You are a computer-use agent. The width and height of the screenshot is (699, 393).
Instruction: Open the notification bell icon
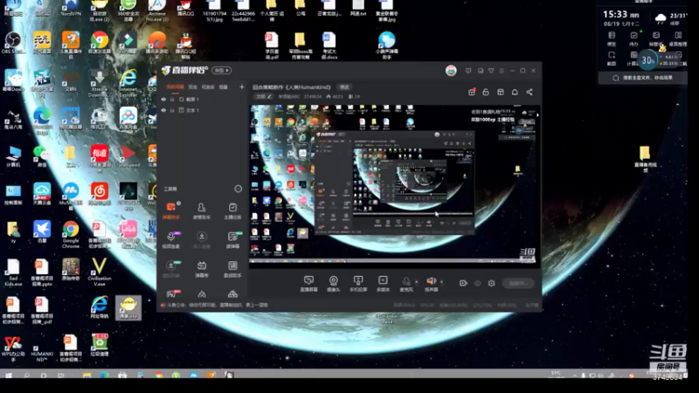[x=515, y=92]
